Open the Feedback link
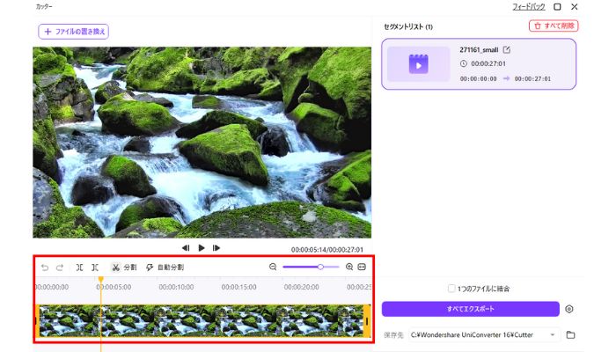 point(528,7)
